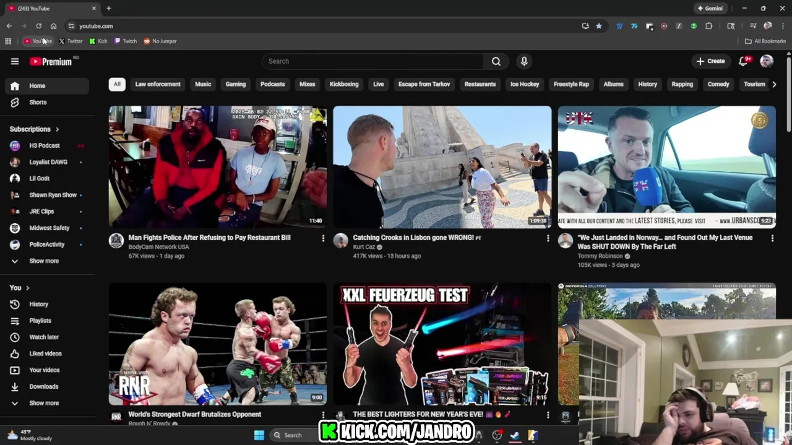Open the Chrome profile avatar

tap(768, 26)
